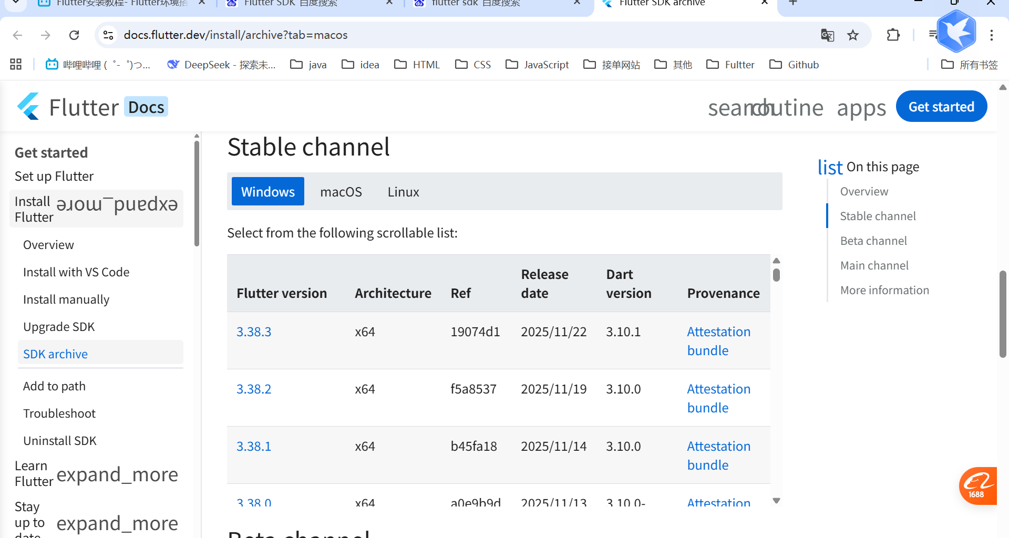1009x538 pixels.
Task: Switch to the macOS tab
Action: coord(341,192)
